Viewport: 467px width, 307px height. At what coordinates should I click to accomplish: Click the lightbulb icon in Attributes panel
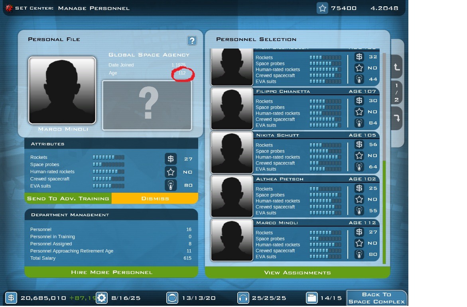tap(171, 185)
